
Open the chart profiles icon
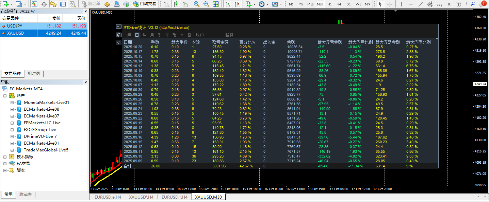click(x=19, y=4)
